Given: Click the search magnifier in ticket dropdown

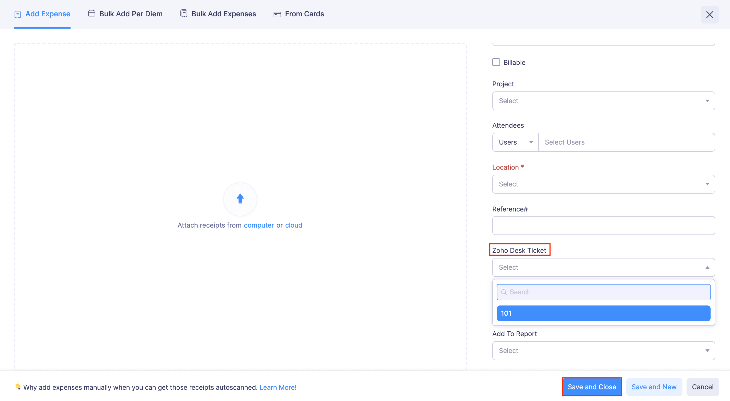Looking at the screenshot, I should point(504,292).
